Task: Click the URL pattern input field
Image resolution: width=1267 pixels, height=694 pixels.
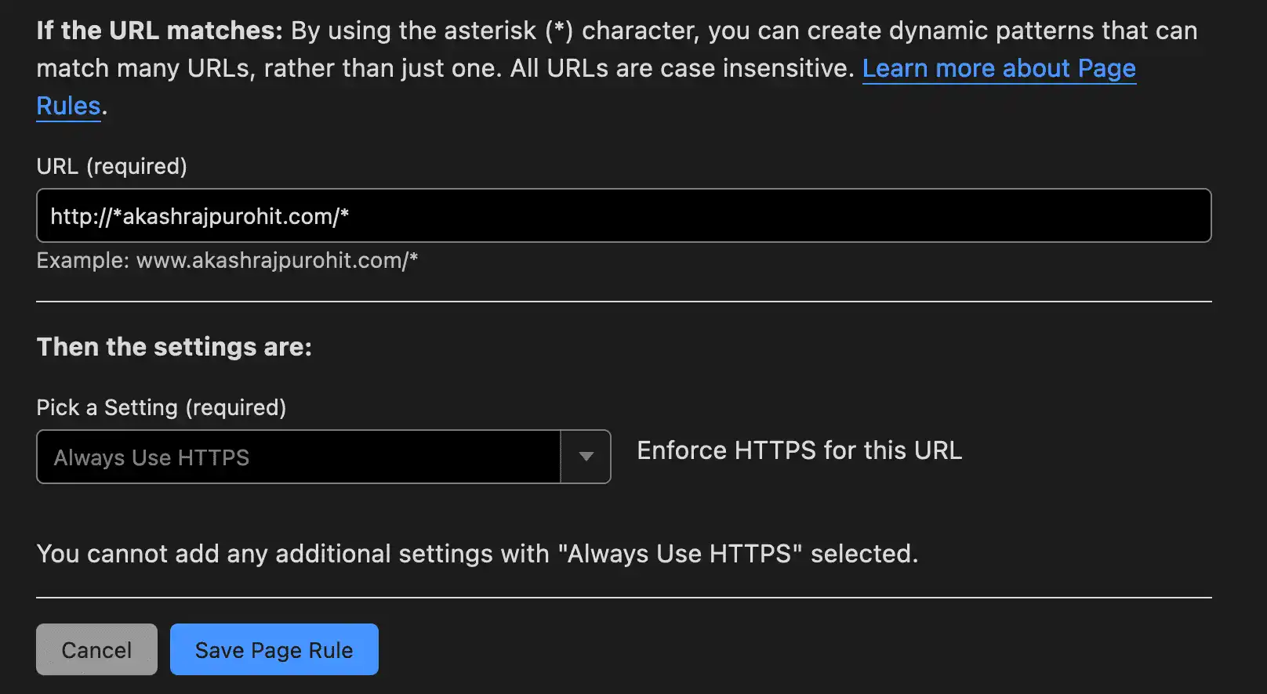Action: (624, 215)
